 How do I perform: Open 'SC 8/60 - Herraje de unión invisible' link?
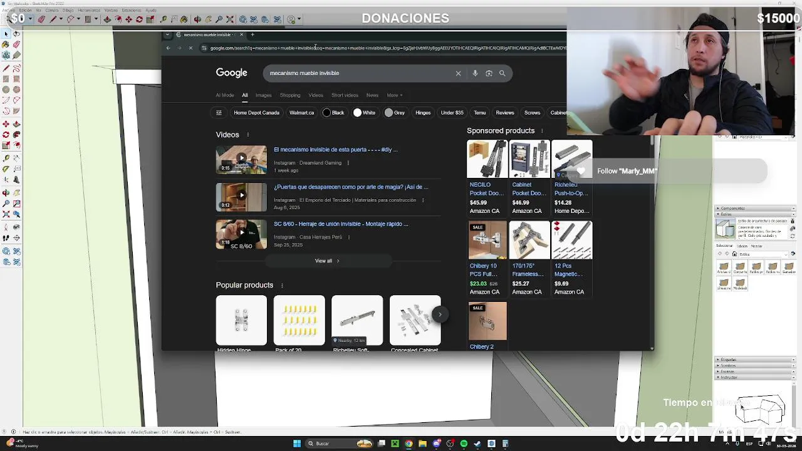(x=341, y=224)
